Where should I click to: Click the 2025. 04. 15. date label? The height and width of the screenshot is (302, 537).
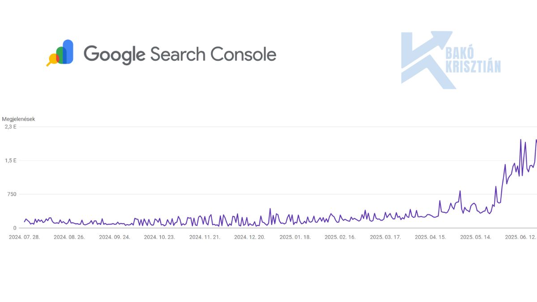pos(430,237)
